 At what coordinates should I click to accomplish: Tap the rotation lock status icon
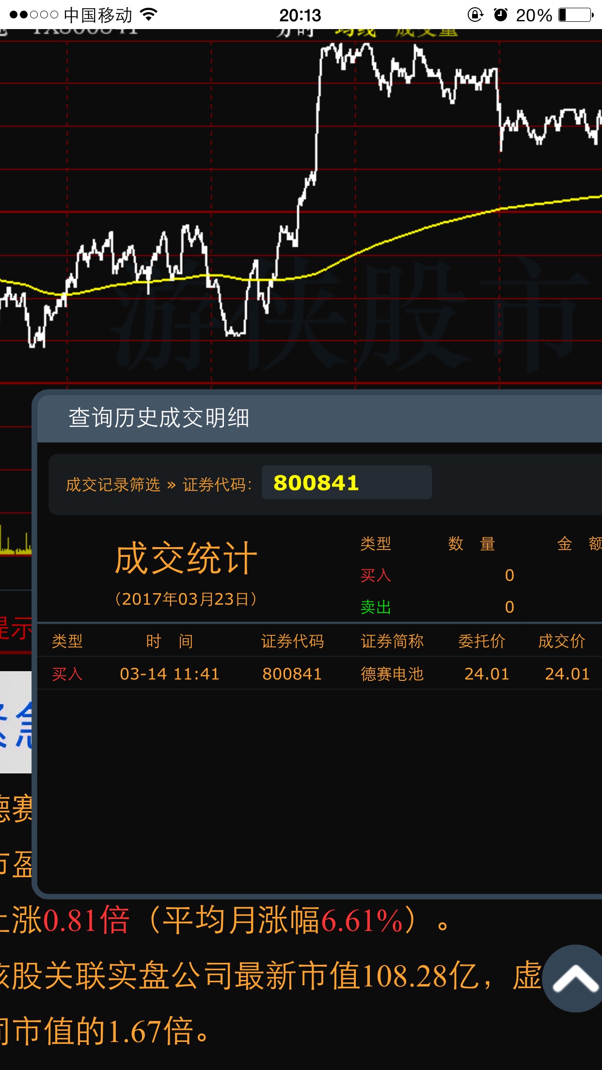(475, 15)
